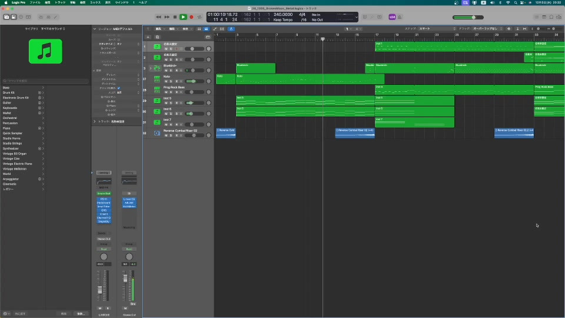Click the Stereo Out output slot button
Screen dimensions: 565x318
pyautogui.click(x=104, y=238)
